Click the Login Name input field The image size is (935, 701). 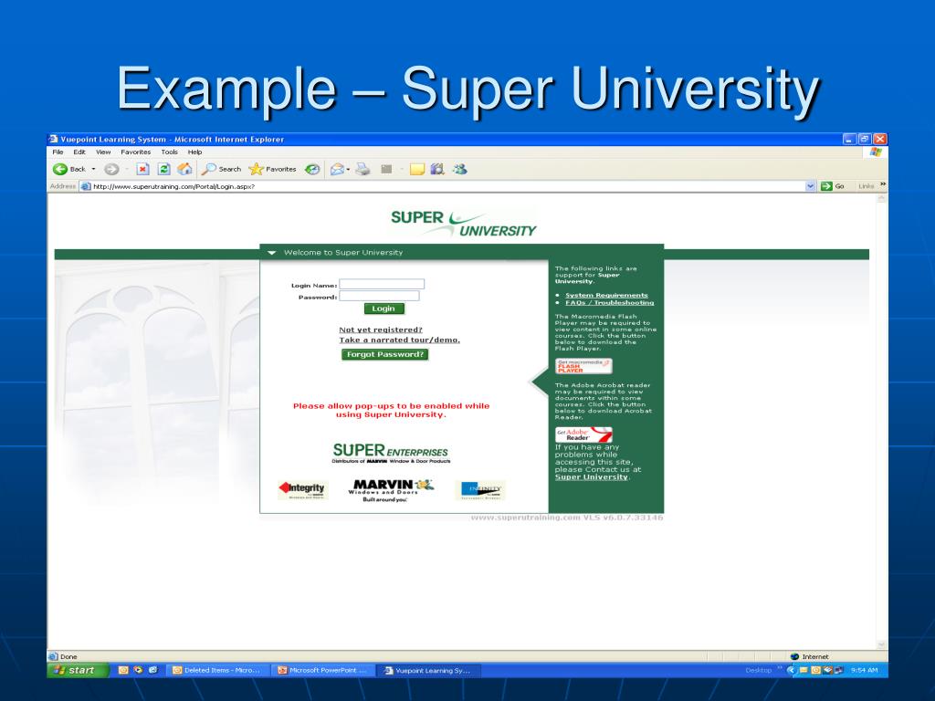(x=382, y=285)
